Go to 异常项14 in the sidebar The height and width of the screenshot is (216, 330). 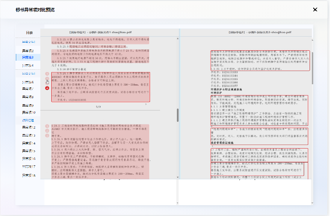tap(29, 144)
